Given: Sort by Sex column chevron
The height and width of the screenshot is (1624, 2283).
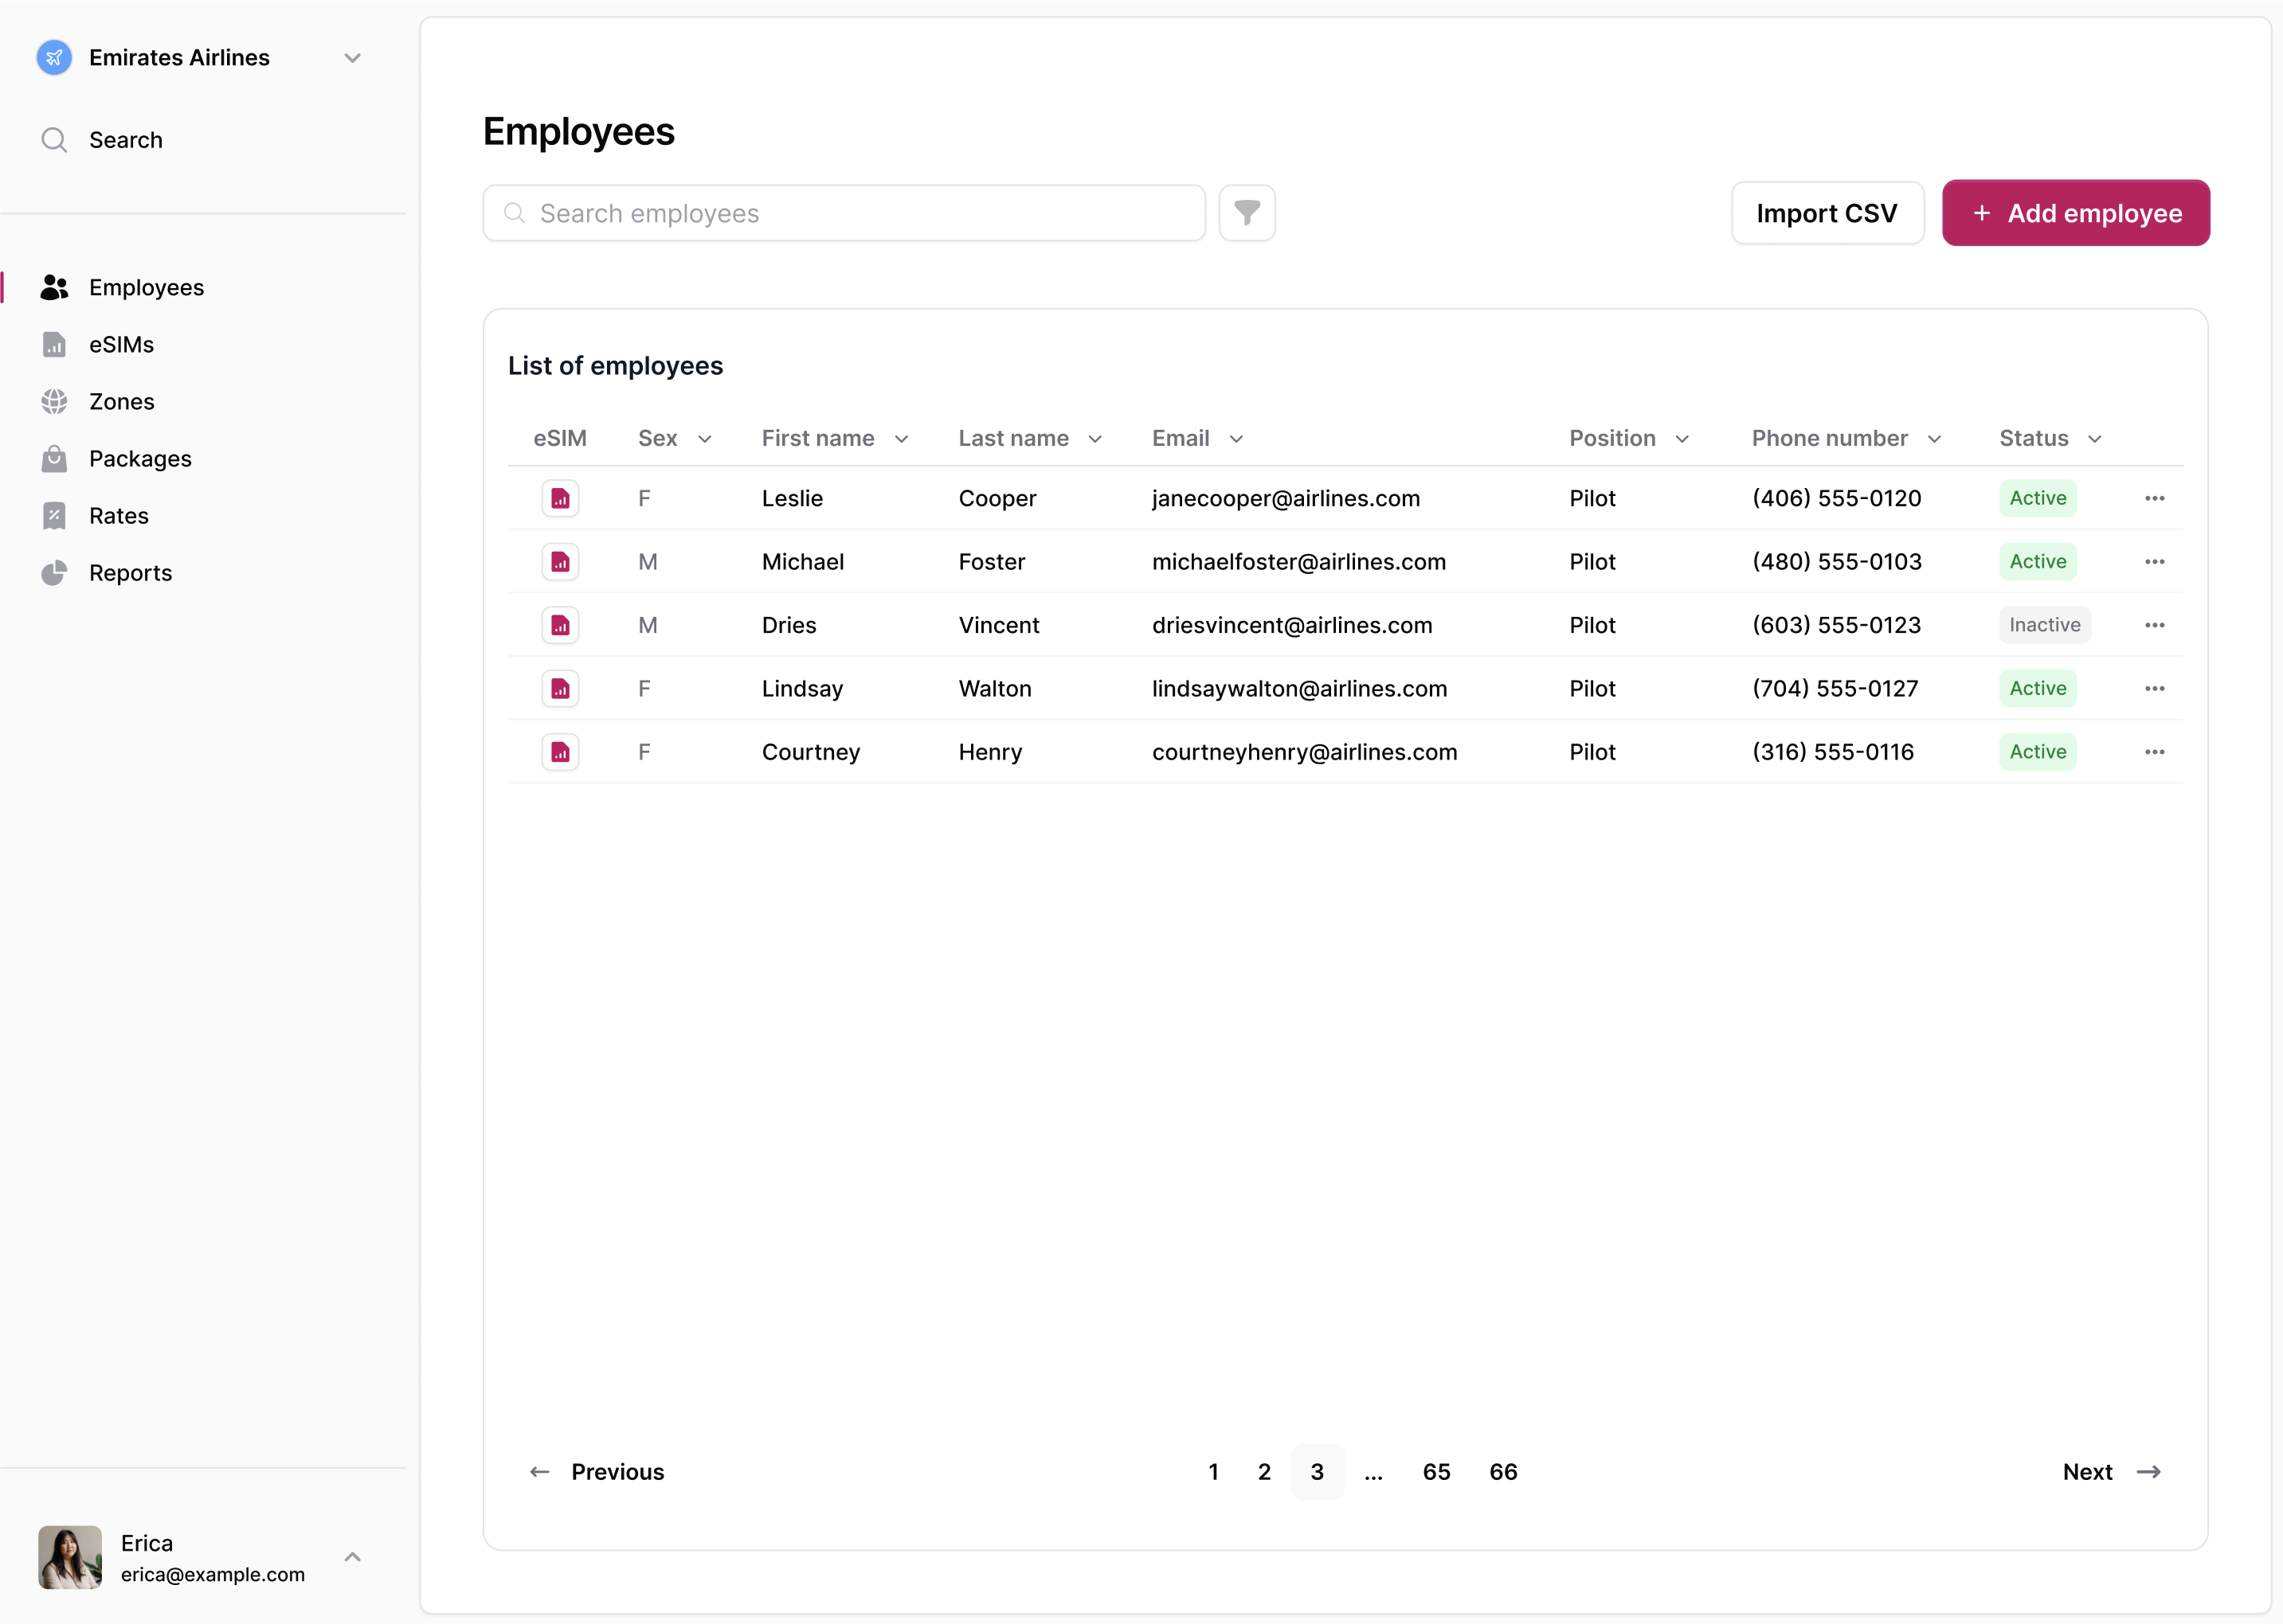Looking at the screenshot, I should click(704, 439).
